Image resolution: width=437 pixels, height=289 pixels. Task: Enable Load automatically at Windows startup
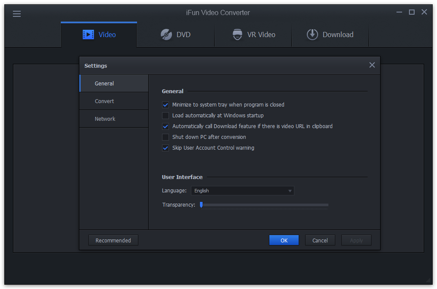point(165,116)
